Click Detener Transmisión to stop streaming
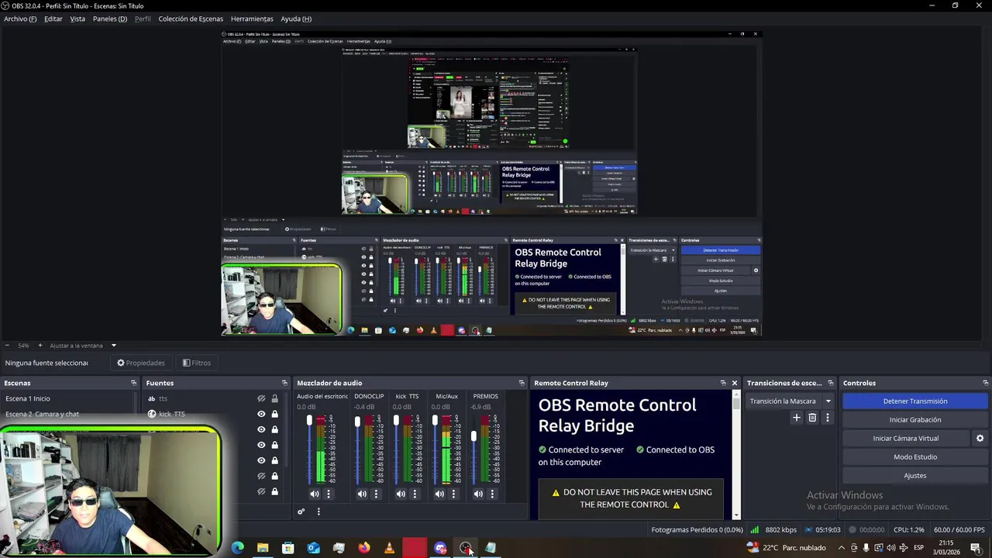The height and width of the screenshot is (558, 992). (x=915, y=401)
